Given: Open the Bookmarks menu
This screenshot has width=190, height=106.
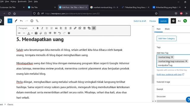Looking at the screenshot, I should tap(22, 1).
